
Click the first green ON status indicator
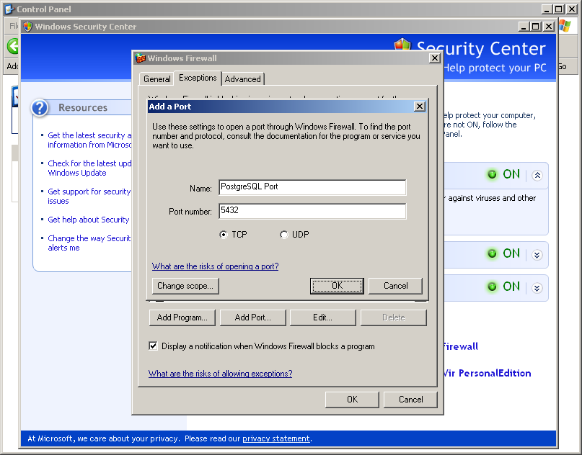click(492, 174)
